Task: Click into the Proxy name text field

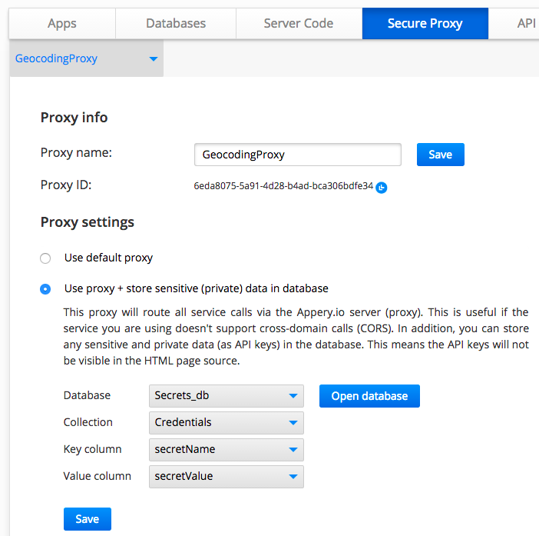Action: (297, 155)
